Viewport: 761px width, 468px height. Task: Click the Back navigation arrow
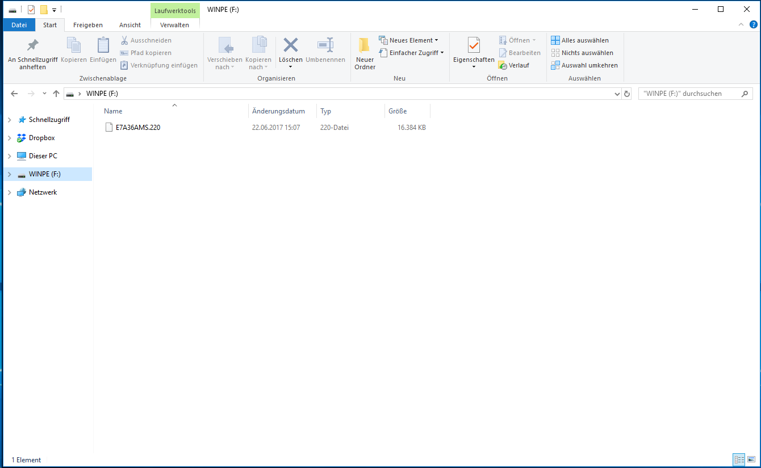(x=14, y=94)
